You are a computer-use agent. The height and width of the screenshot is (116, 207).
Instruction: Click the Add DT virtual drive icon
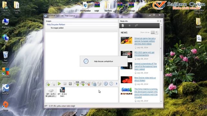click(x=77, y=83)
